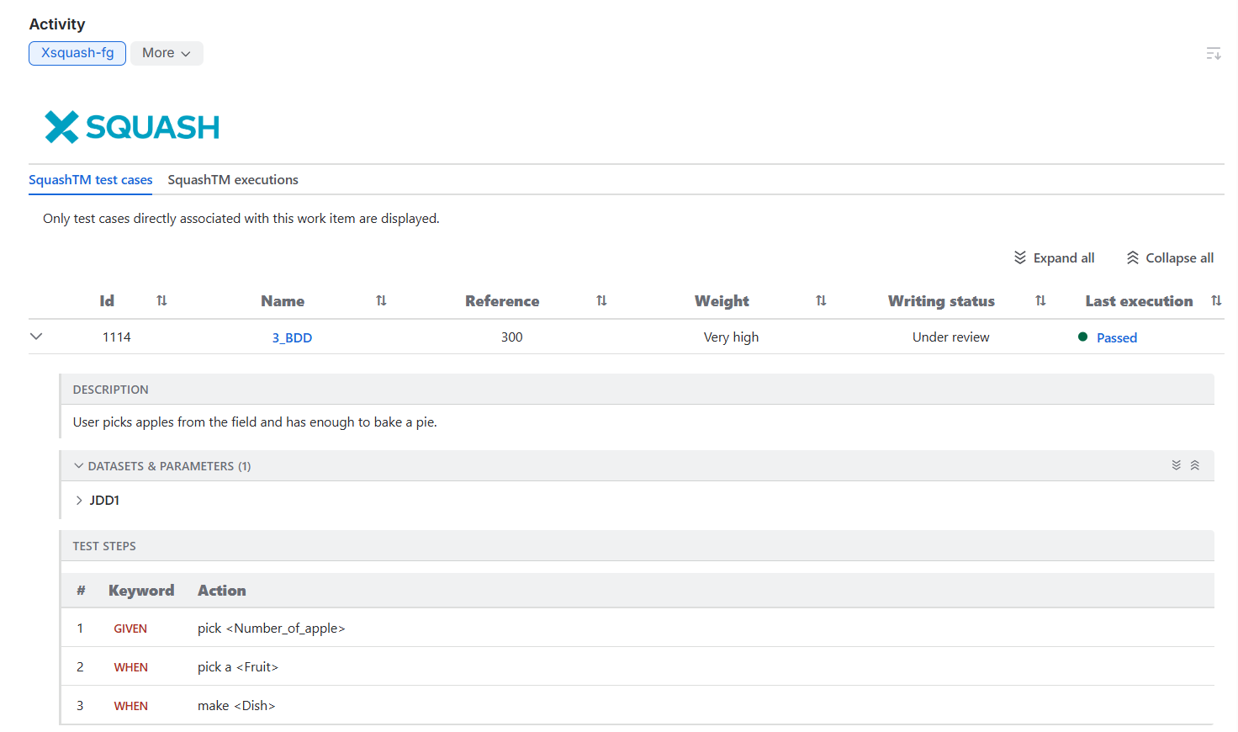1238x732 pixels.
Task: Click Collapse all button
Action: point(1170,257)
